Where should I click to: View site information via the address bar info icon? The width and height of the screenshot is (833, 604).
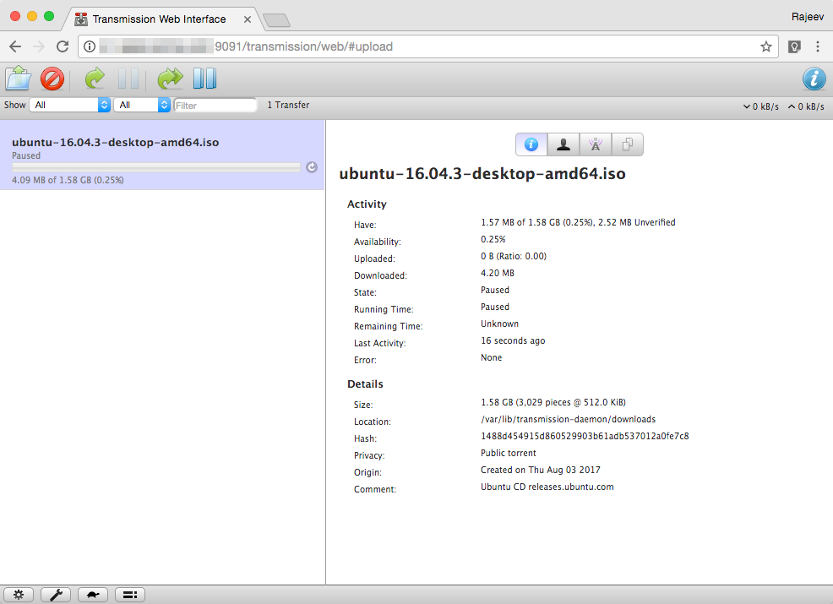click(x=90, y=46)
